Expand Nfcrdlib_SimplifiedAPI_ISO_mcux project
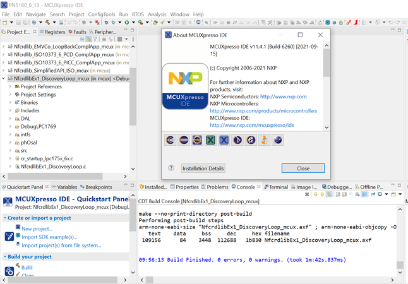408x284 pixels. (x=3, y=71)
